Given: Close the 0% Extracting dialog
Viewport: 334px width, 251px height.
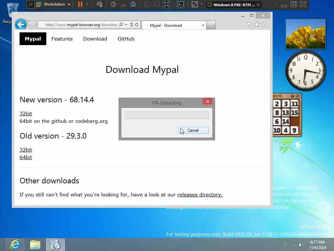Looking at the screenshot, I should pos(208,101).
